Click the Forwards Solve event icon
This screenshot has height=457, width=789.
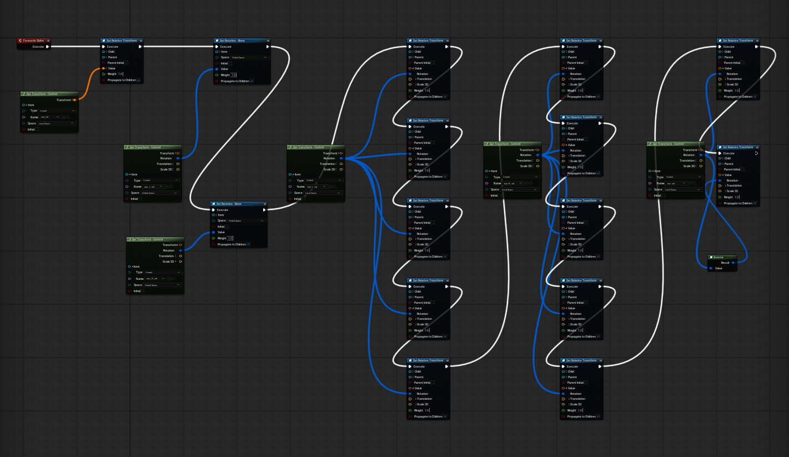tap(20, 41)
